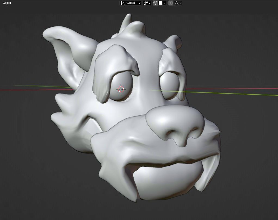This screenshot has height=220, width=278.
Task: Expand the snapping options arrow
Action: pos(165,3)
